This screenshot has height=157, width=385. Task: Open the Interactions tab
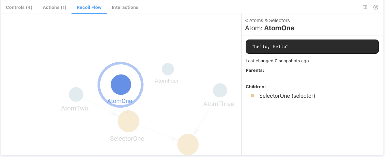click(125, 7)
